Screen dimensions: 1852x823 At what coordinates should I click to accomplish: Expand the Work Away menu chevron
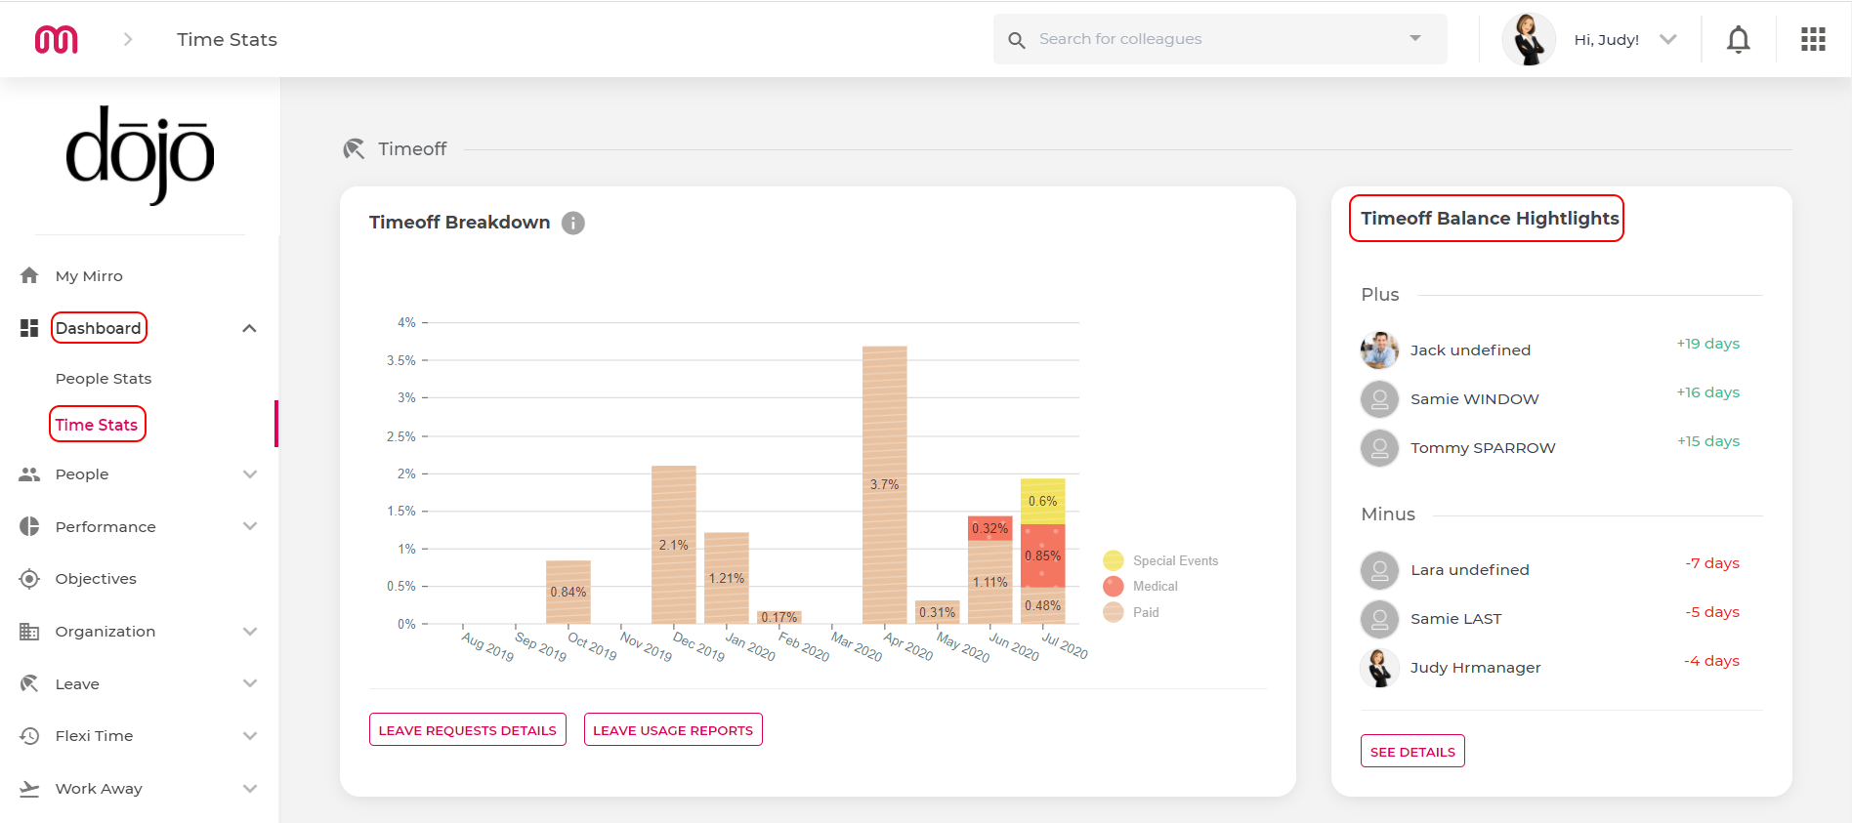(x=249, y=788)
